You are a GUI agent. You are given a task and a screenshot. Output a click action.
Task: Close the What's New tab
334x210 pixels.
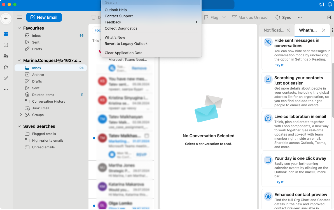[x=324, y=30]
